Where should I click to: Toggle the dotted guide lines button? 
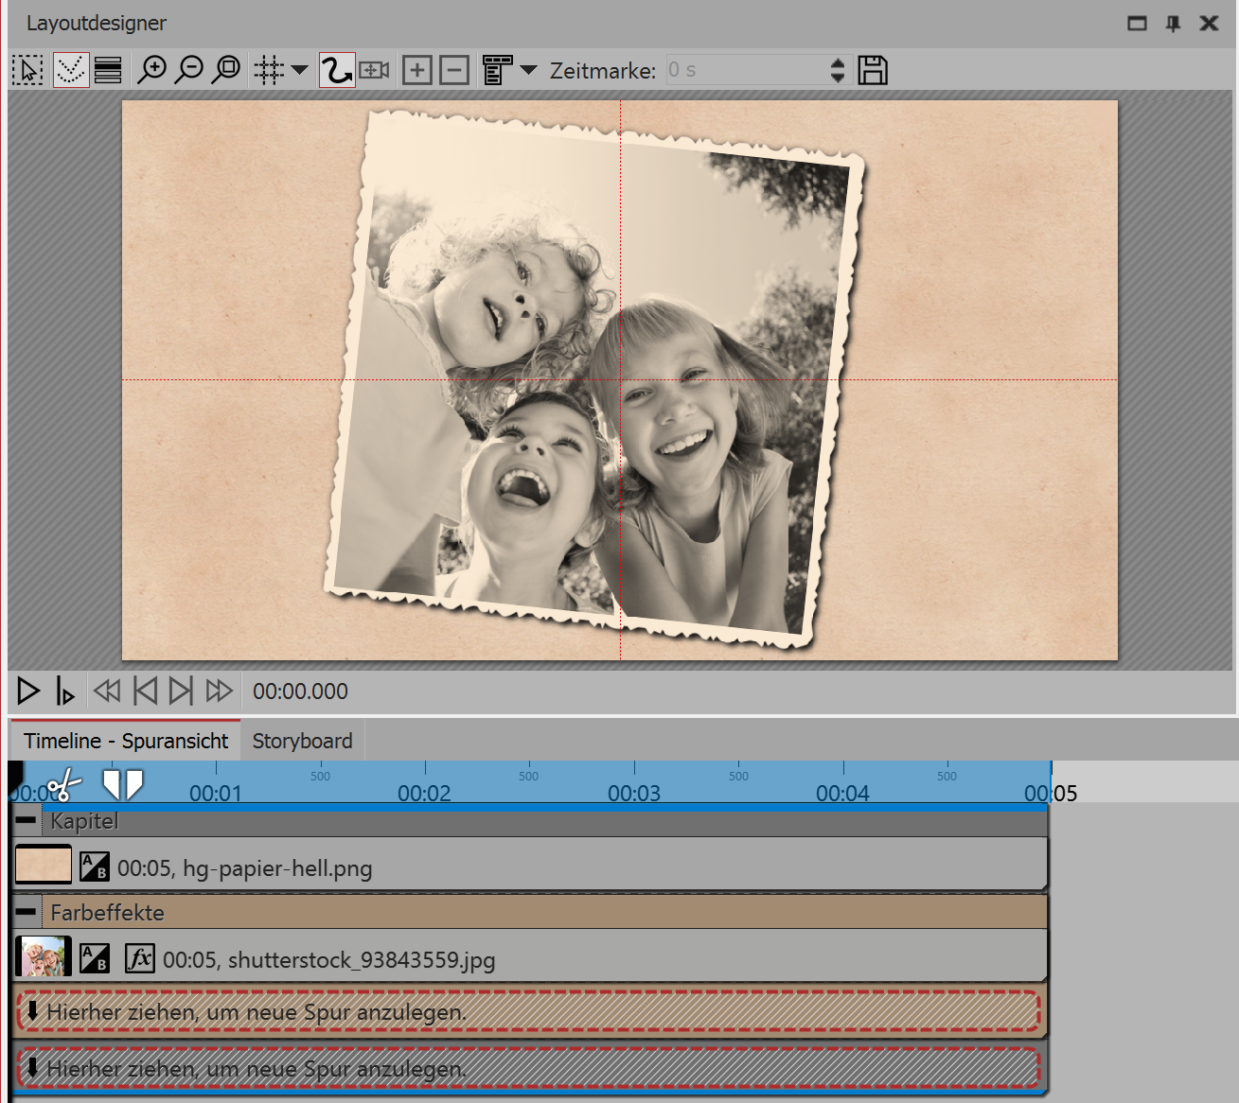[x=71, y=70]
